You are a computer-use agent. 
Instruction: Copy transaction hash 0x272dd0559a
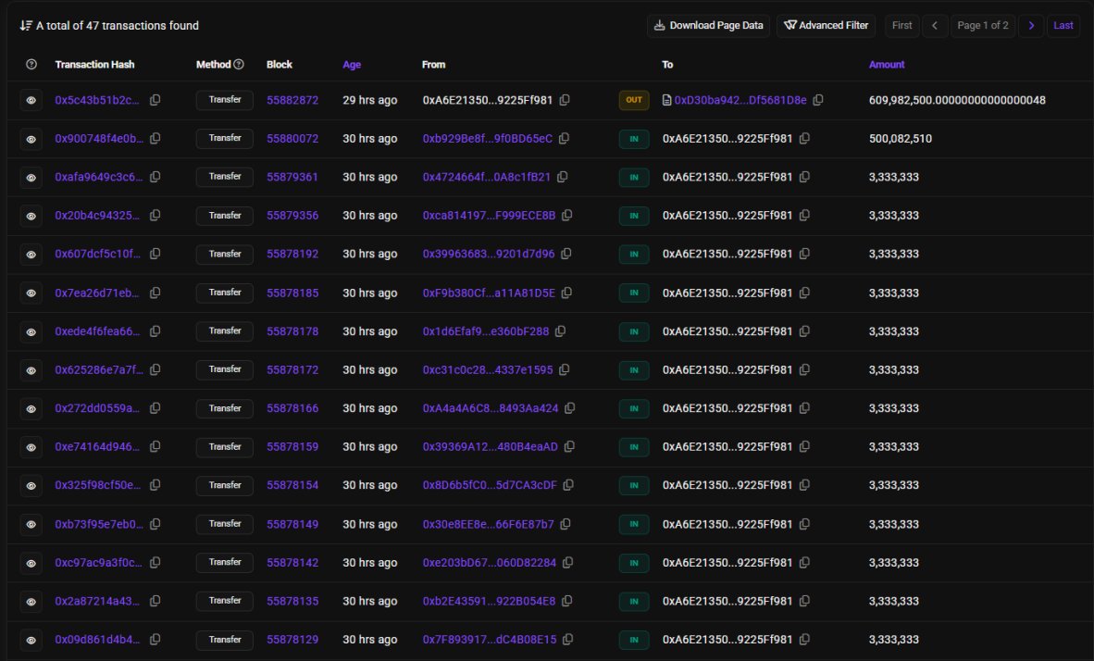[155, 407]
